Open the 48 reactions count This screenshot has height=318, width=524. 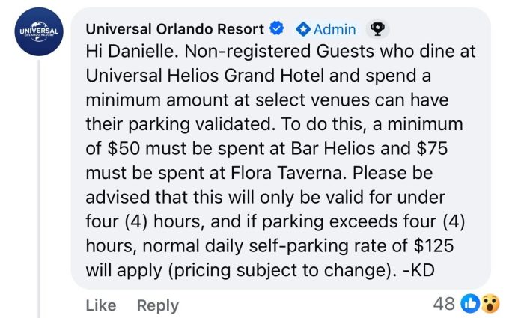(445, 304)
